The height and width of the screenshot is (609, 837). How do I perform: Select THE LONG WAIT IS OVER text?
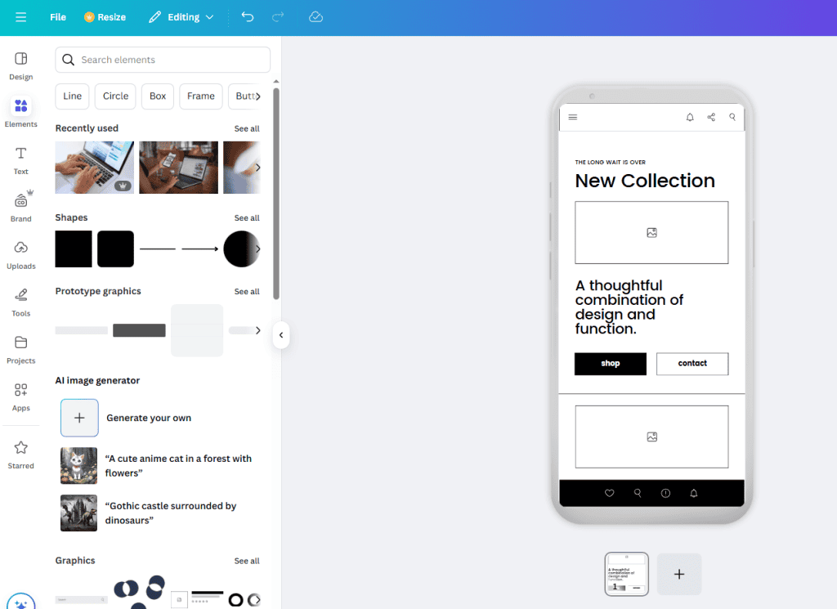(610, 162)
